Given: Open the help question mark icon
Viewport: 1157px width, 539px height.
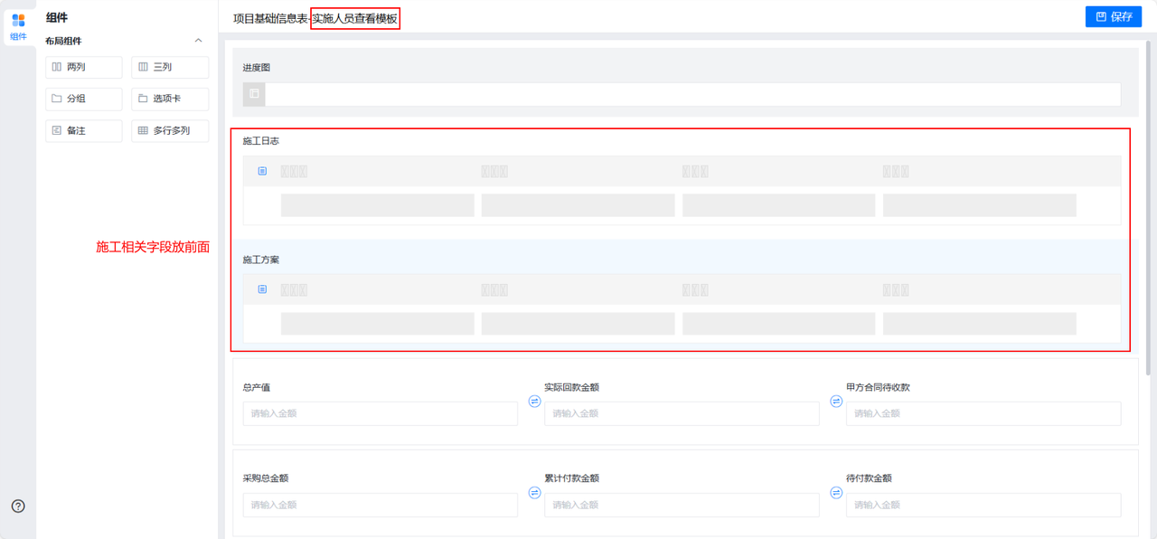Looking at the screenshot, I should pyautogui.click(x=18, y=506).
